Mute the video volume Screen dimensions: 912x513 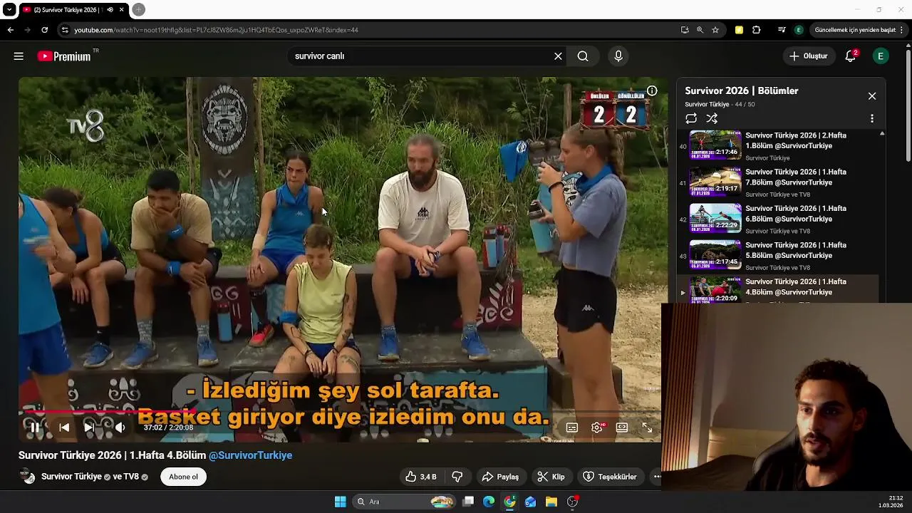coord(120,427)
